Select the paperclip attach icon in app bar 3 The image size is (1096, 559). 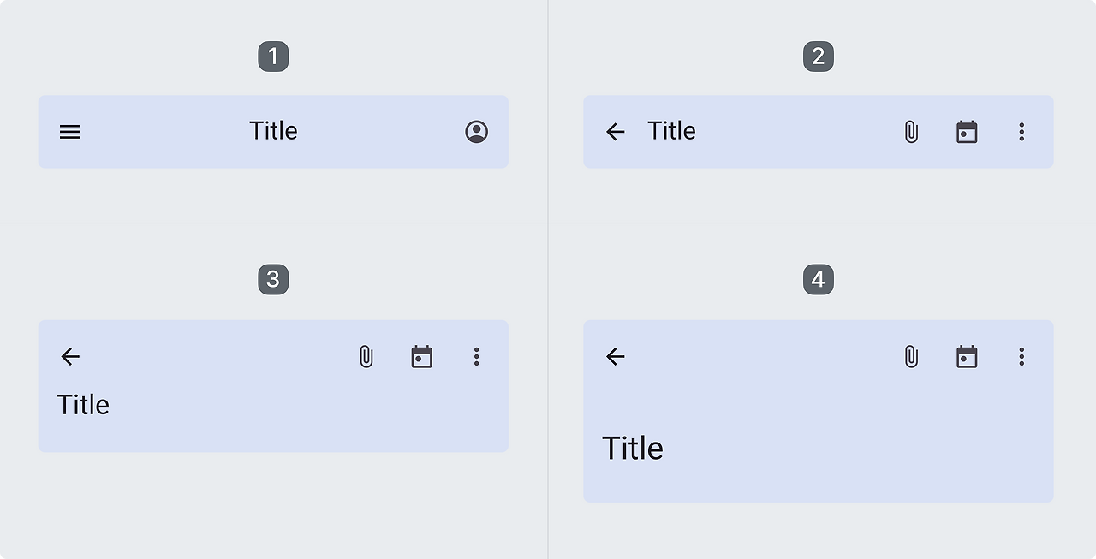366,357
